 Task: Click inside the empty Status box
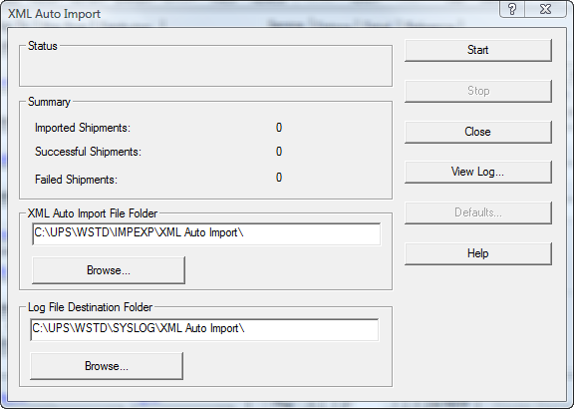coord(205,68)
